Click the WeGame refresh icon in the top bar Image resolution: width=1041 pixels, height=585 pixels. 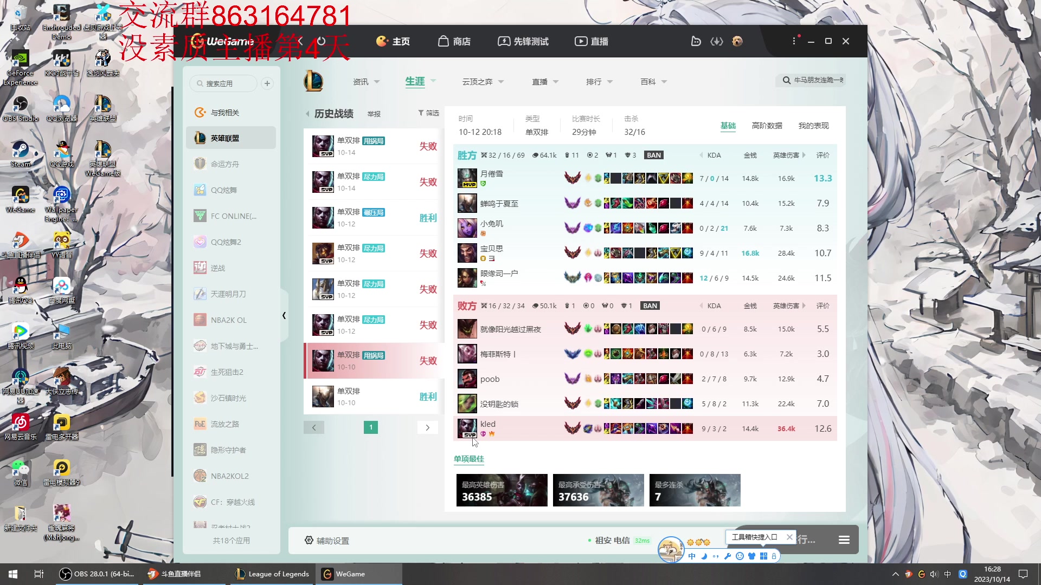[x=321, y=41]
